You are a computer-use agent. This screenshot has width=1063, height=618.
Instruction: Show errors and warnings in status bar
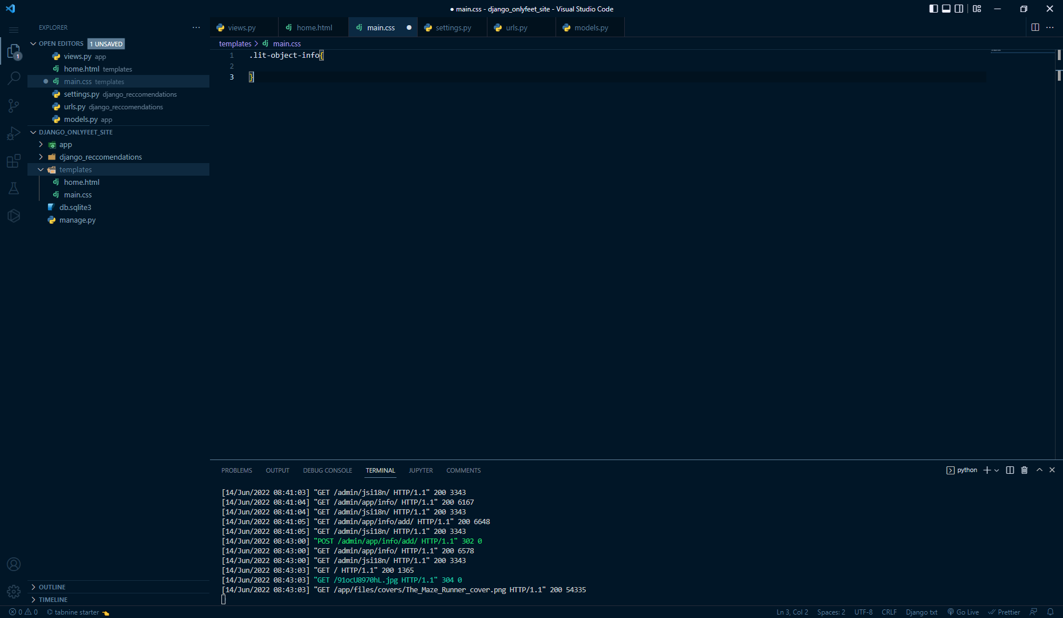click(x=23, y=612)
